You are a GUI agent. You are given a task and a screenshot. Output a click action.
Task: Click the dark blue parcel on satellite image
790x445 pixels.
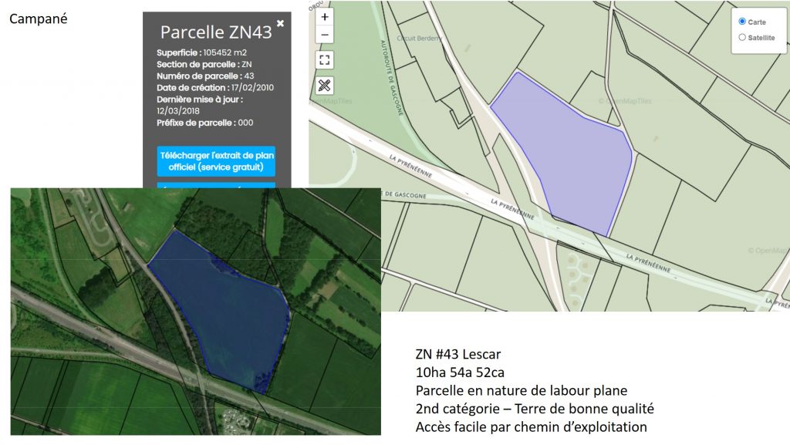224,308
